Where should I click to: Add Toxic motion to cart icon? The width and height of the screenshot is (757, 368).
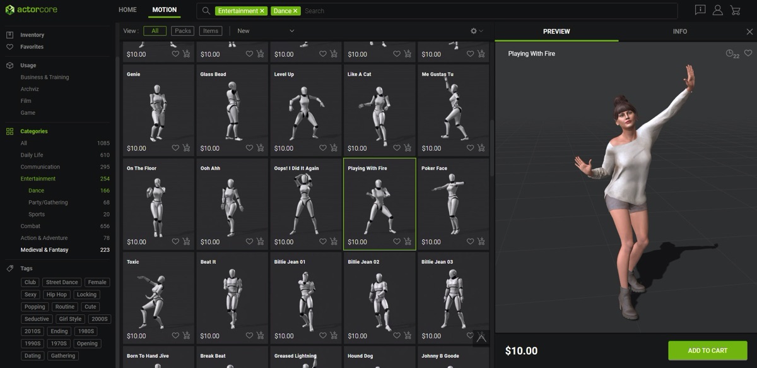187,335
